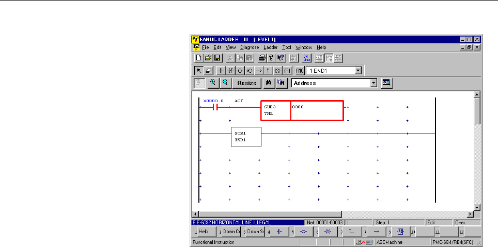Click the 'PMC-SB4/RB4(SFC)' status bar text
498x247 pixels.
click(453, 242)
